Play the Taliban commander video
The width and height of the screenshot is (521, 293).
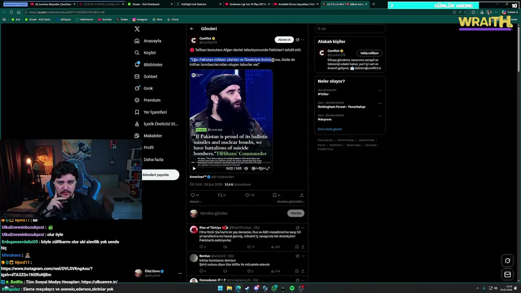(194, 168)
